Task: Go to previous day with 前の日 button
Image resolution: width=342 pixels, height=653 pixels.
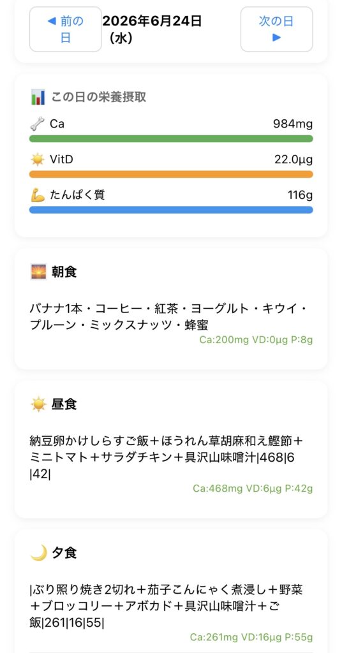Action: pyautogui.click(x=65, y=29)
